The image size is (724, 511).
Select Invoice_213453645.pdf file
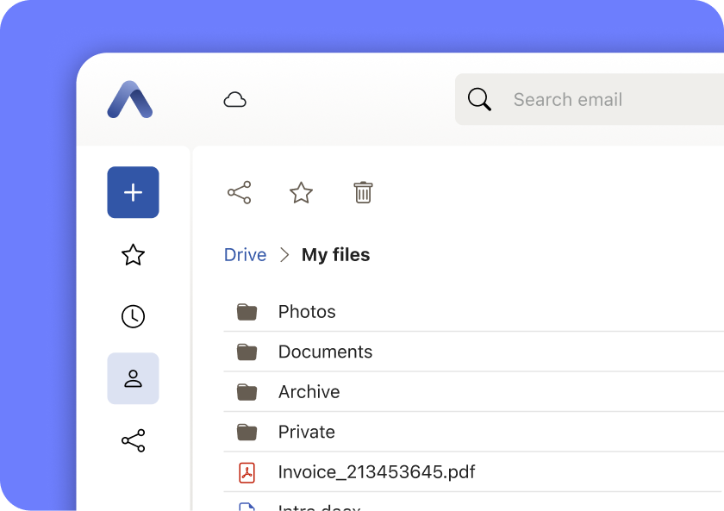[x=376, y=472]
